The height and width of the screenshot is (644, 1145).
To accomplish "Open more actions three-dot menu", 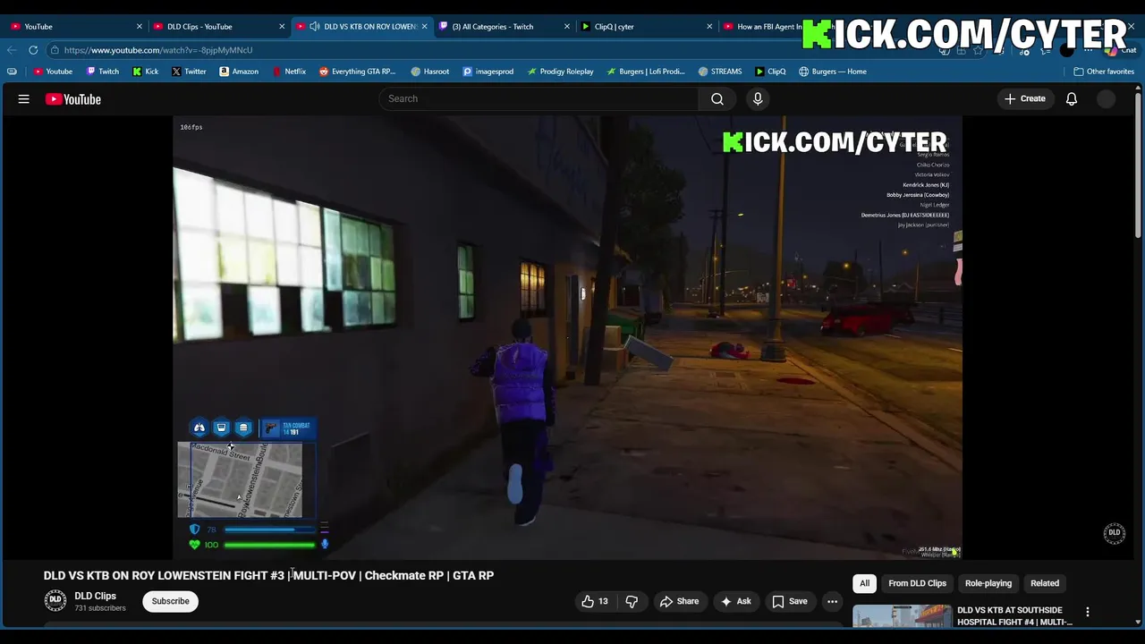I will point(832,601).
